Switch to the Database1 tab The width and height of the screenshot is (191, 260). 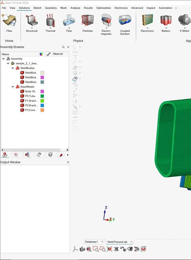[92, 242]
